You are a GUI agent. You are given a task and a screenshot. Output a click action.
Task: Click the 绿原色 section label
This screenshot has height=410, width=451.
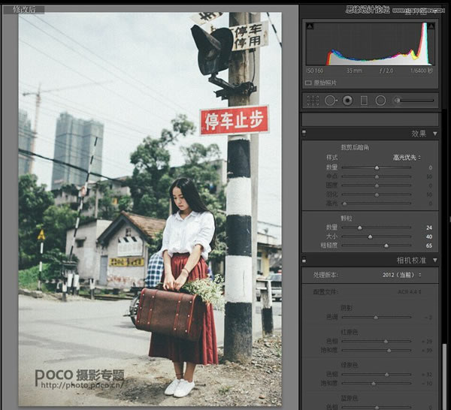(350, 366)
